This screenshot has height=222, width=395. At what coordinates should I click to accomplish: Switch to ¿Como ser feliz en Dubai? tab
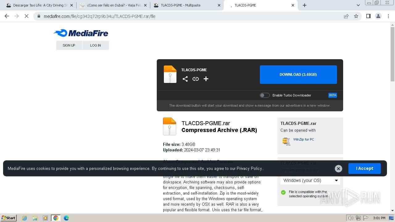(113, 5)
